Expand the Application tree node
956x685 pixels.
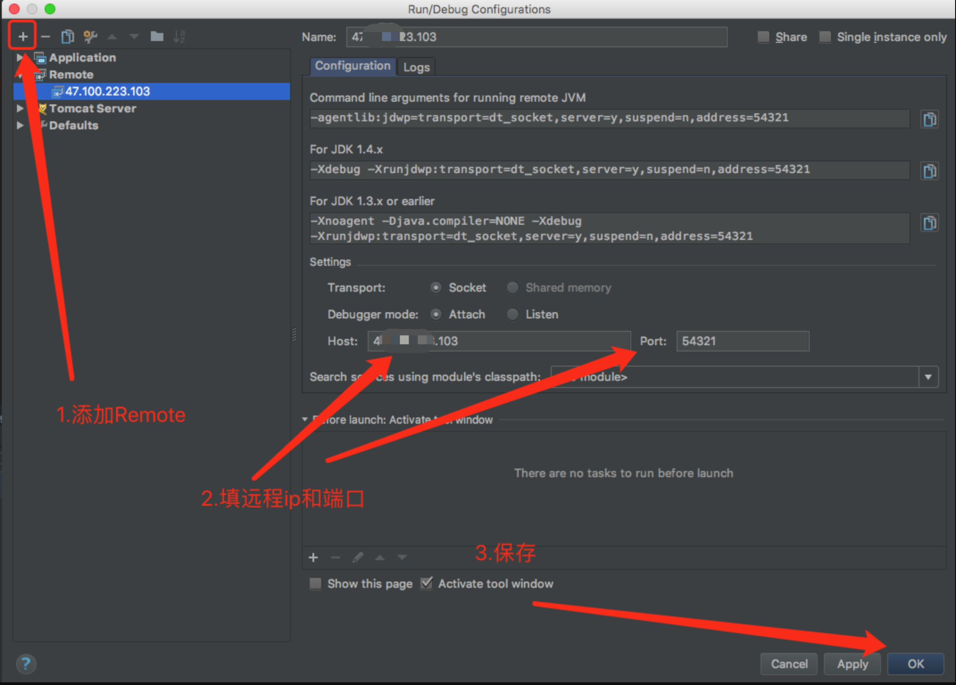[x=20, y=58]
